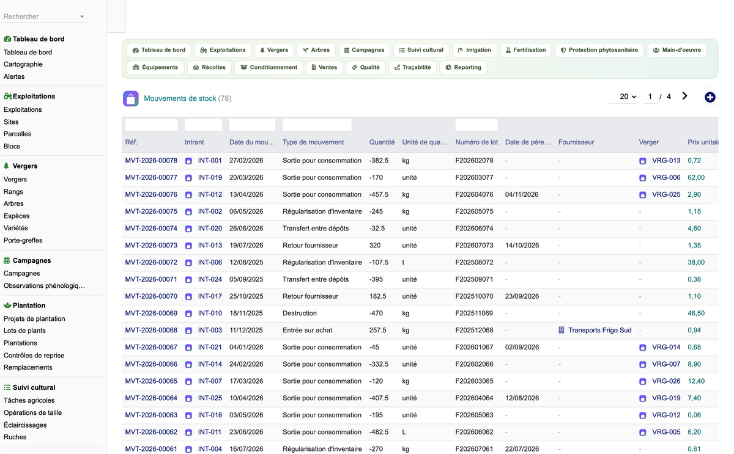Open Alertes in the sidebar
Viewport: 734px width, 454px height.
pyautogui.click(x=14, y=76)
